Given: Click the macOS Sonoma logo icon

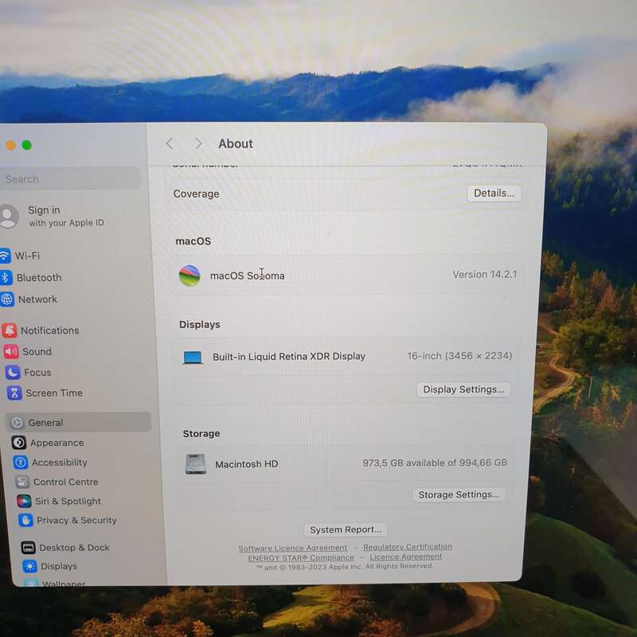Looking at the screenshot, I should 190,275.
